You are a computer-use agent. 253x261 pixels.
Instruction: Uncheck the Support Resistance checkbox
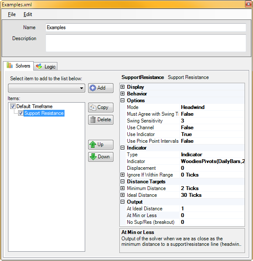click(x=21, y=113)
